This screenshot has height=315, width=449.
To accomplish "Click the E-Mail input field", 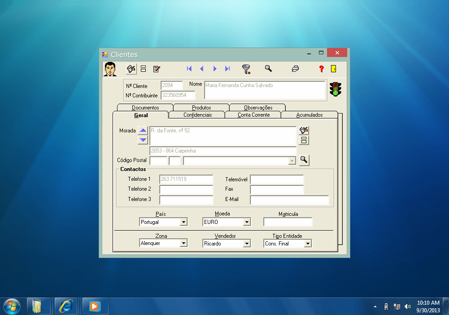I will coord(289,200).
